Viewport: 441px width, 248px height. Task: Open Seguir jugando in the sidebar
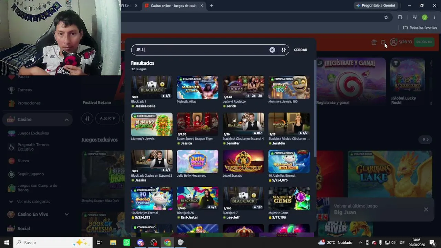tap(31, 174)
